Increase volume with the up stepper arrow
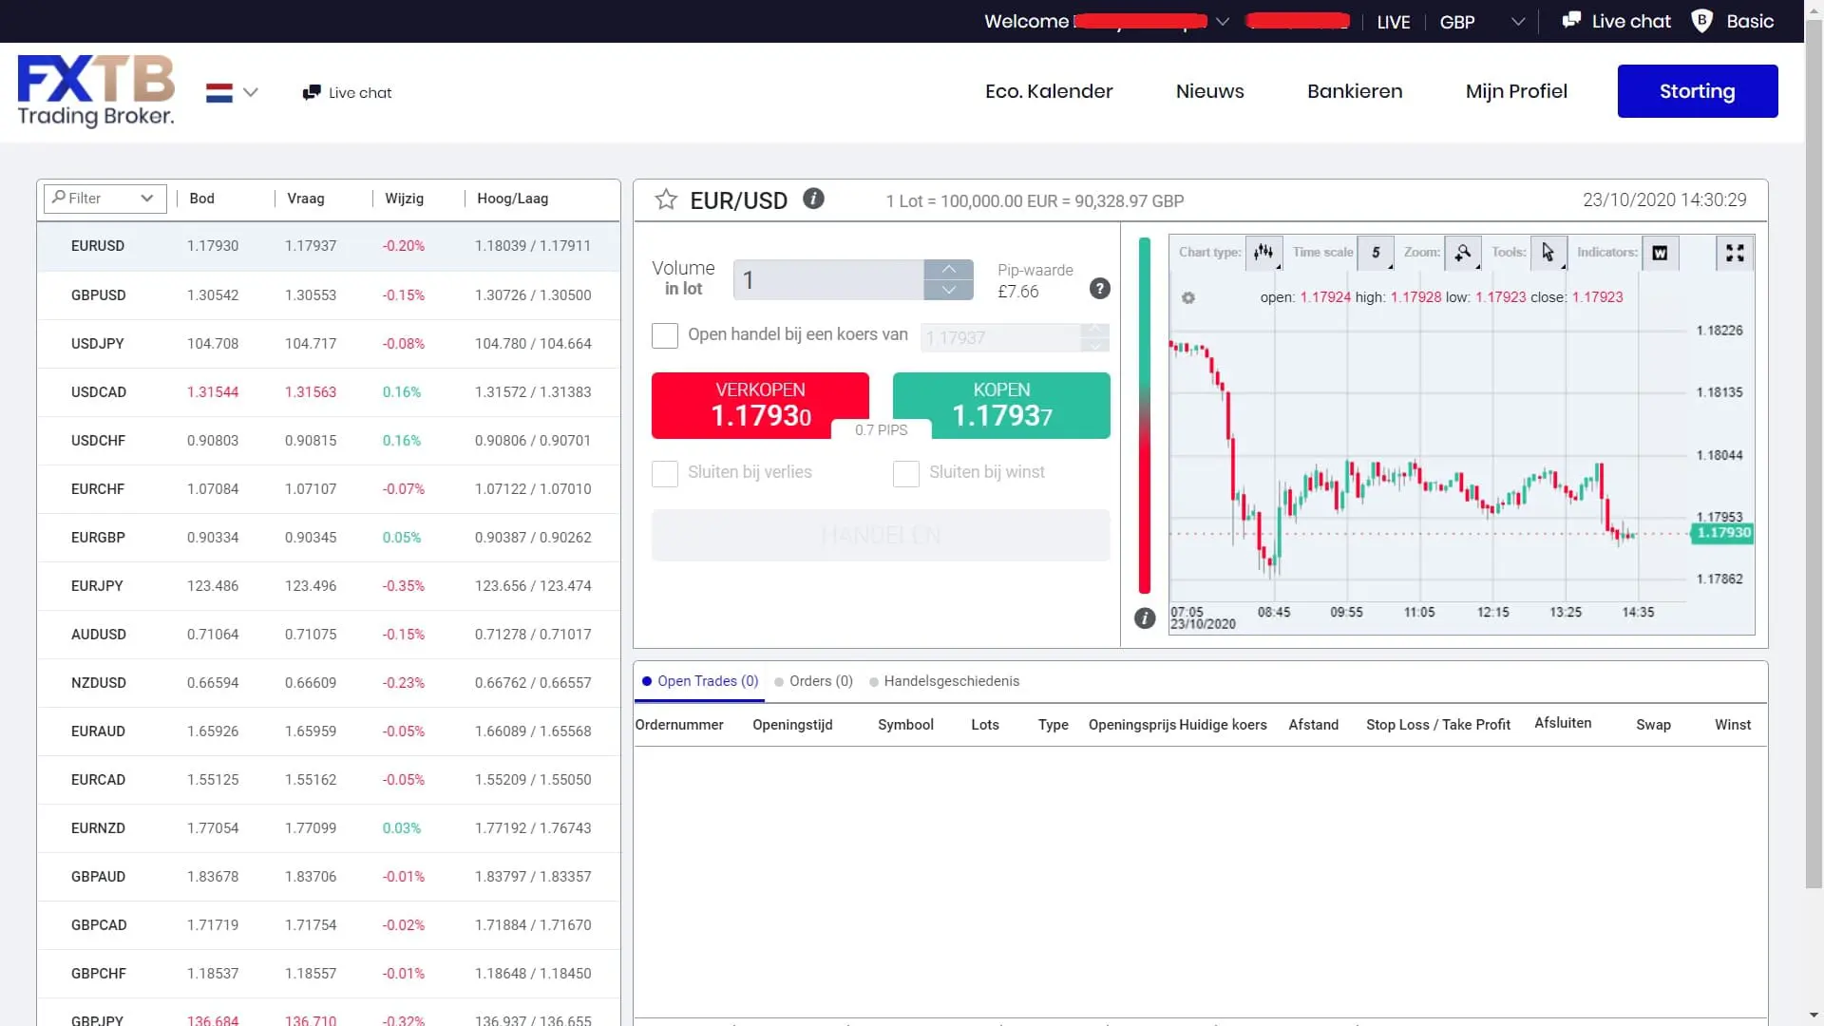This screenshot has height=1026, width=1824. 949,269
